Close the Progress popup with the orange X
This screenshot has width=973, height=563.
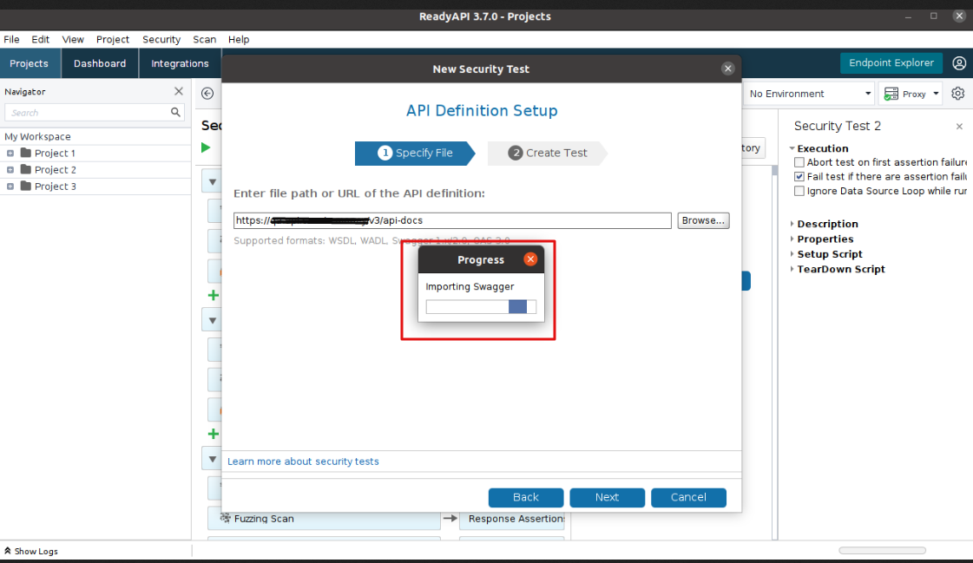530,259
